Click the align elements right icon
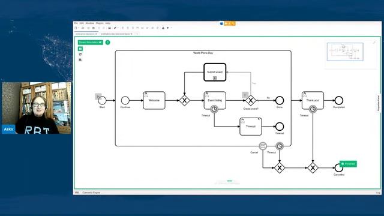 [x=133, y=28]
